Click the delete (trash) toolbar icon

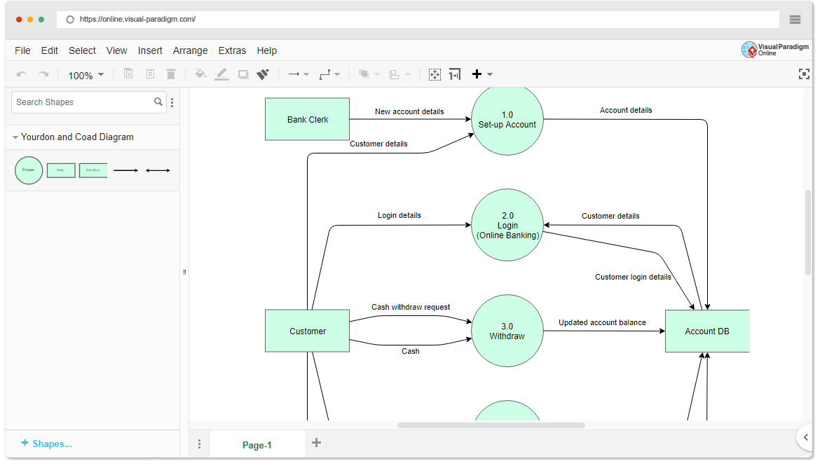[171, 74]
